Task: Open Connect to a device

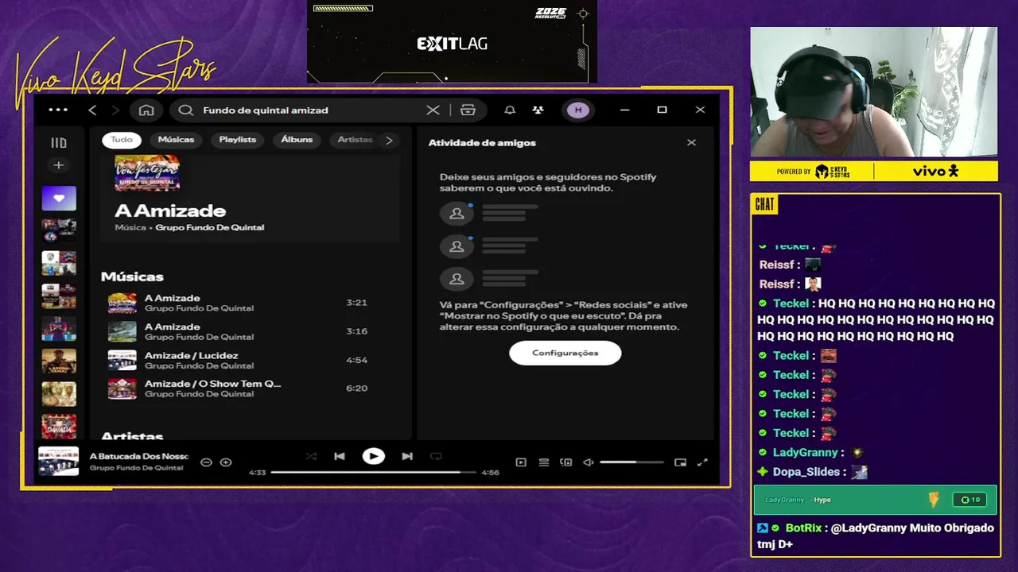Action: point(566,462)
